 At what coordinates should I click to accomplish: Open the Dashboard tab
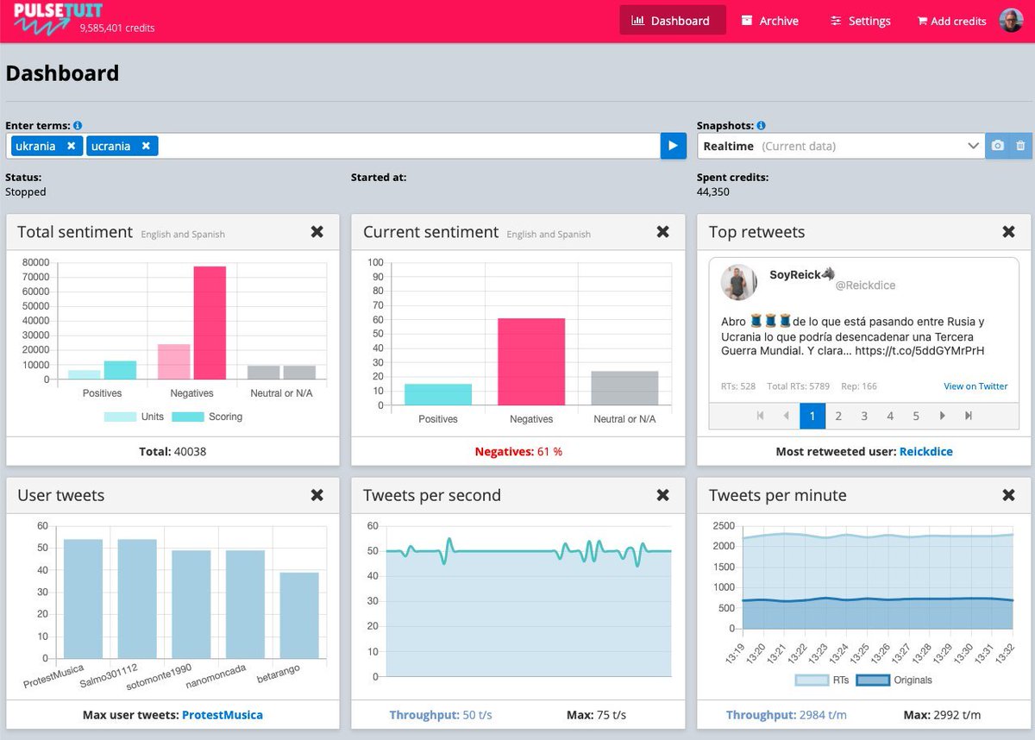coord(672,21)
